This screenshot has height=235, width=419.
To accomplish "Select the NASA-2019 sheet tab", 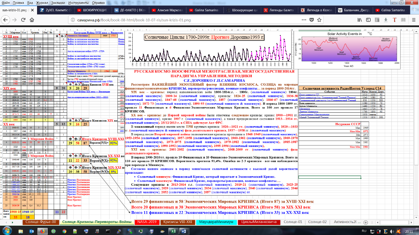I will point(147,222).
